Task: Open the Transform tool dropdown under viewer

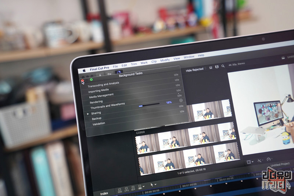Action: [250, 162]
